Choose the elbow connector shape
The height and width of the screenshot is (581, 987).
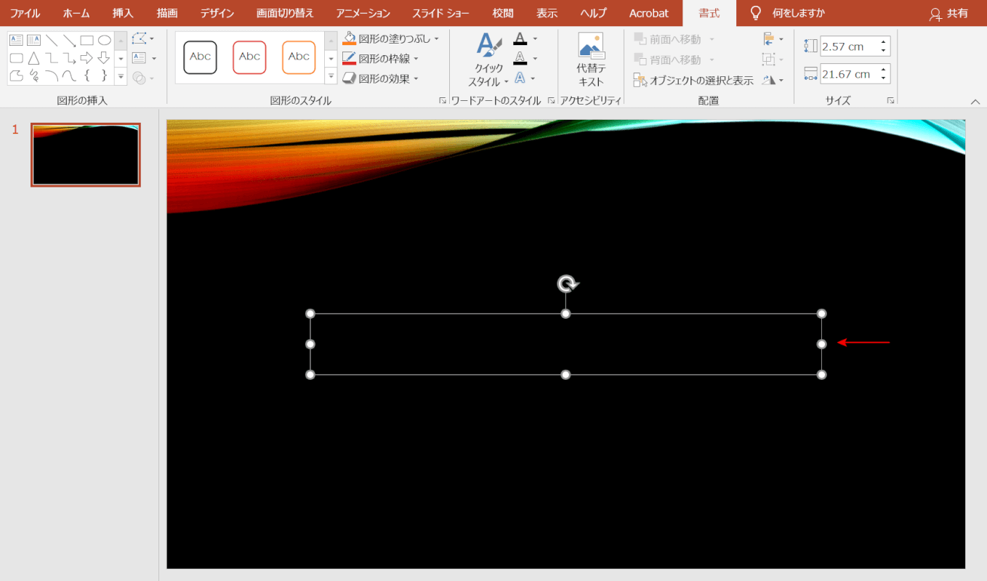(x=52, y=58)
